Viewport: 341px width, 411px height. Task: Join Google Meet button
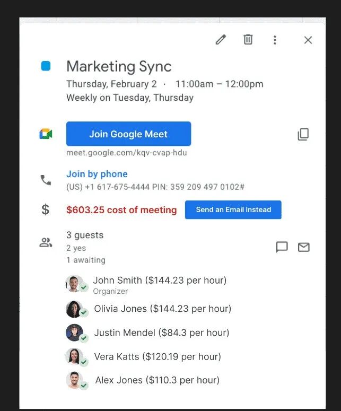pyautogui.click(x=128, y=134)
